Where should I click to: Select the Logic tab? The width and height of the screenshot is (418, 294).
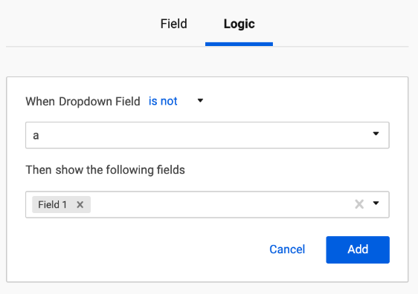(239, 24)
